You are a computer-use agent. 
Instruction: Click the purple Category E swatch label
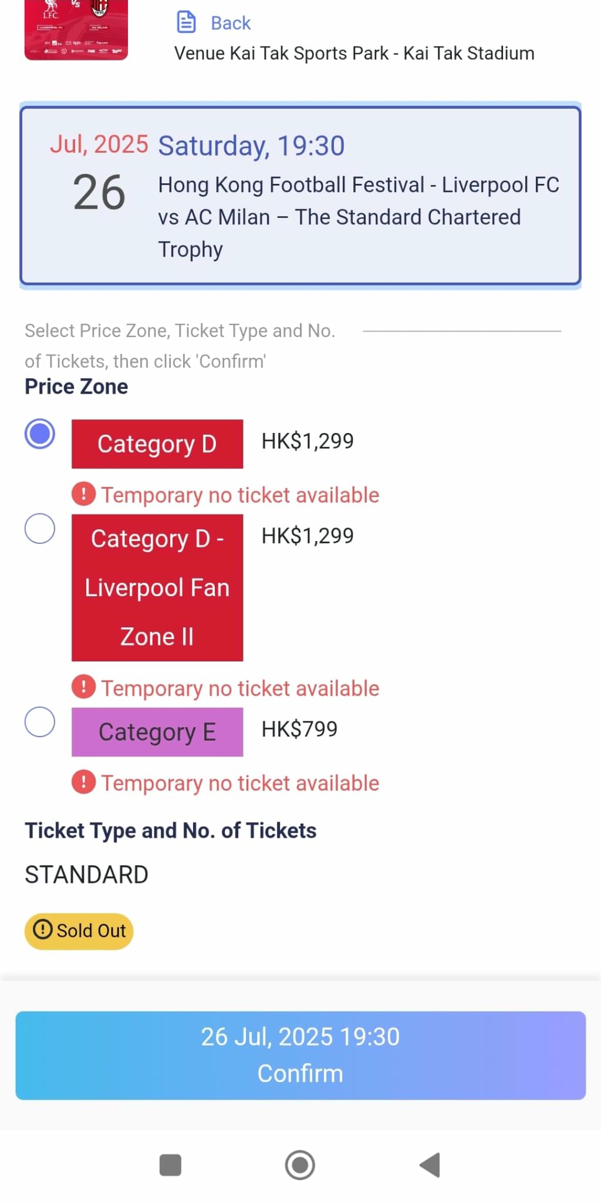pyautogui.click(x=157, y=731)
